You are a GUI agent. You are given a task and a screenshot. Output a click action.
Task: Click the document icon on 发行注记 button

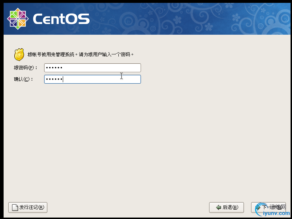click(x=15, y=208)
